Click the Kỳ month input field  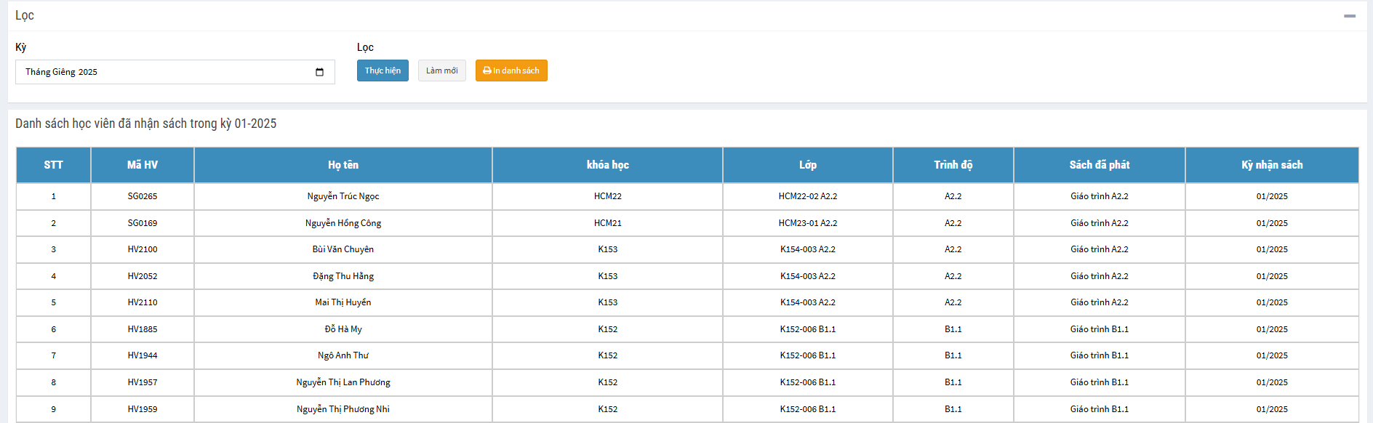coord(160,72)
